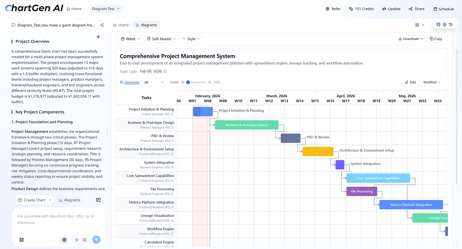Click share icon beside Diagram_Test.xlsx chat title

coord(102,25)
